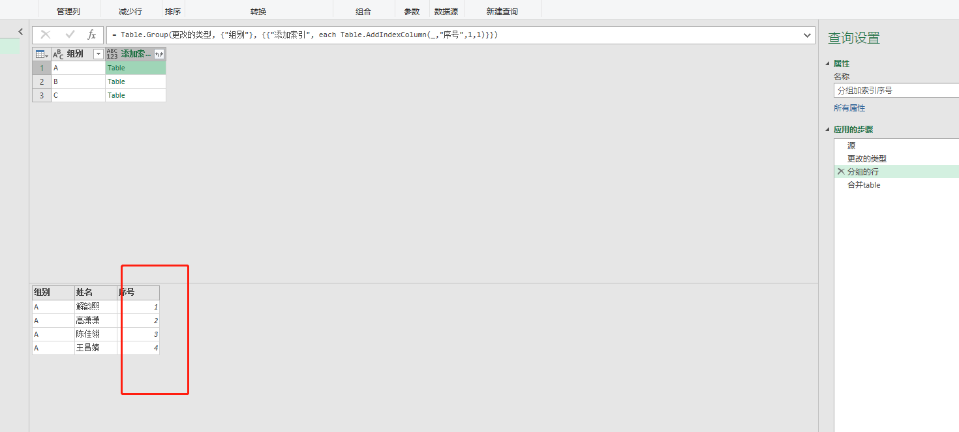Image resolution: width=959 pixels, height=432 pixels.
Task: Select row number 1 in the grid
Action: (x=42, y=68)
